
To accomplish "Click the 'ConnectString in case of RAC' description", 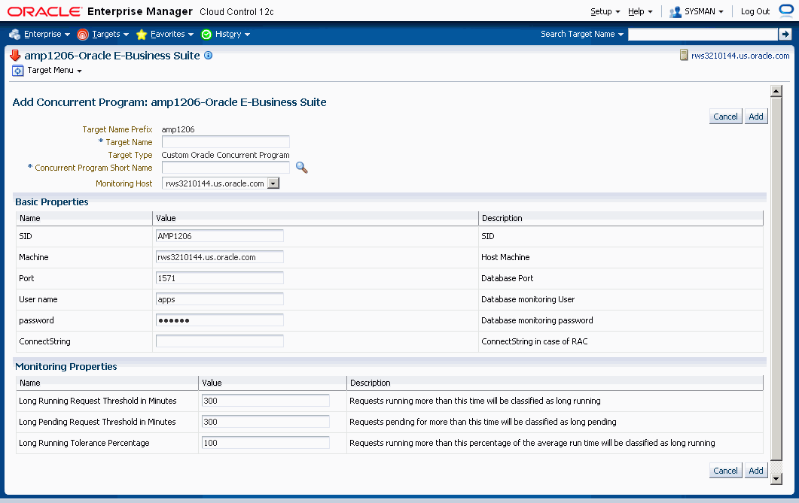I will pos(535,341).
